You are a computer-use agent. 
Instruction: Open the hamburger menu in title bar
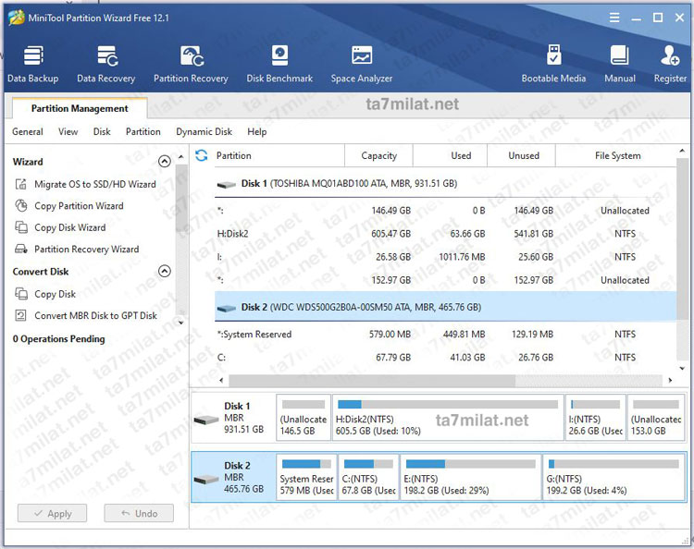pyautogui.click(x=614, y=18)
